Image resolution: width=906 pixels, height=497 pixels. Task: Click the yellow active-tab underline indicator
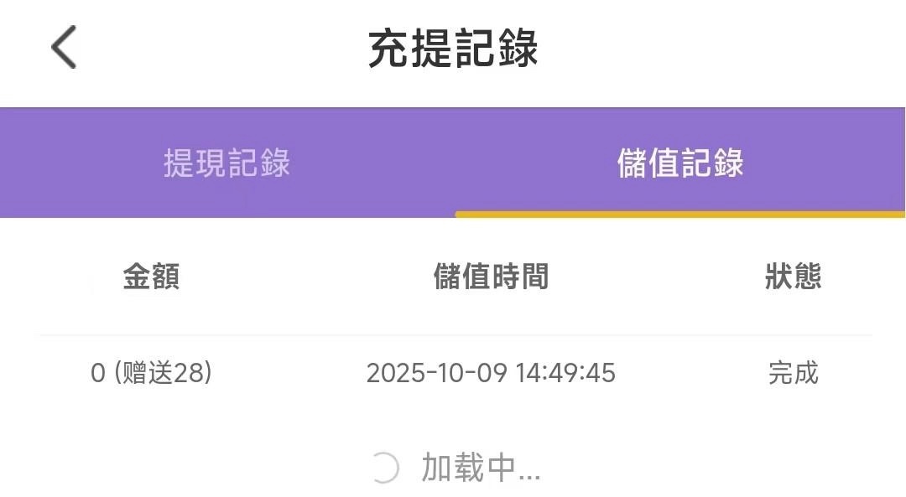679,215
